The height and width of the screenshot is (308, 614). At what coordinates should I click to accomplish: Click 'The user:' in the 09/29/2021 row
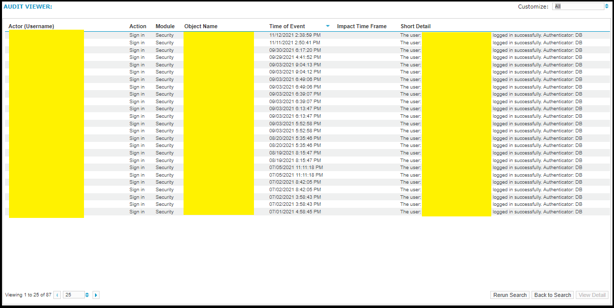pyautogui.click(x=410, y=57)
